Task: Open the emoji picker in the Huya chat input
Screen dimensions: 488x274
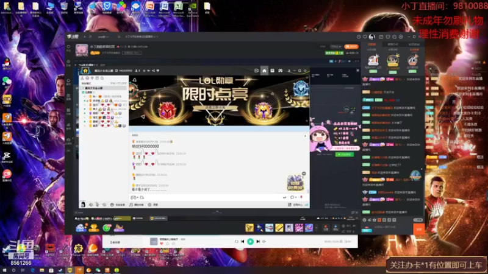Action: pyautogui.click(x=364, y=220)
